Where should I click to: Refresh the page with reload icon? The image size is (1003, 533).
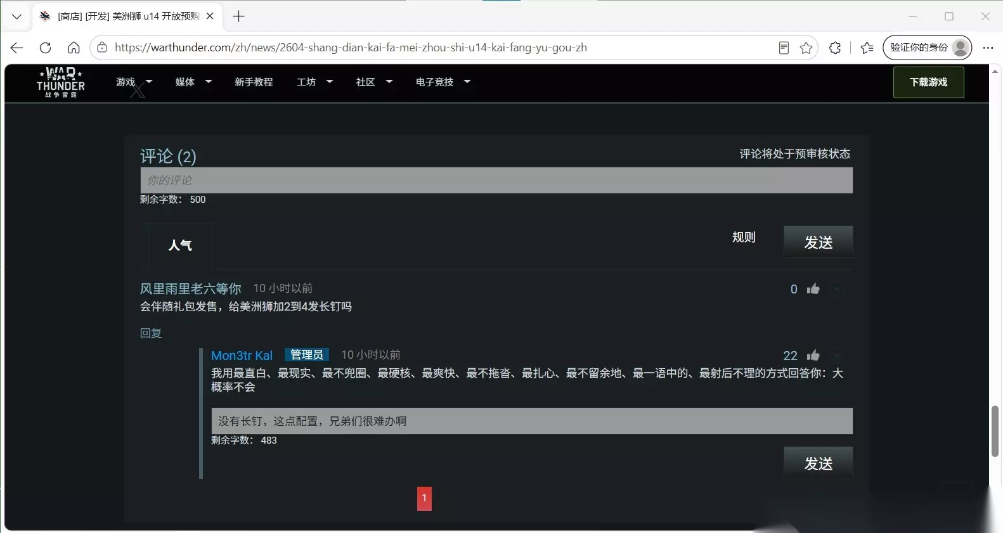point(45,48)
